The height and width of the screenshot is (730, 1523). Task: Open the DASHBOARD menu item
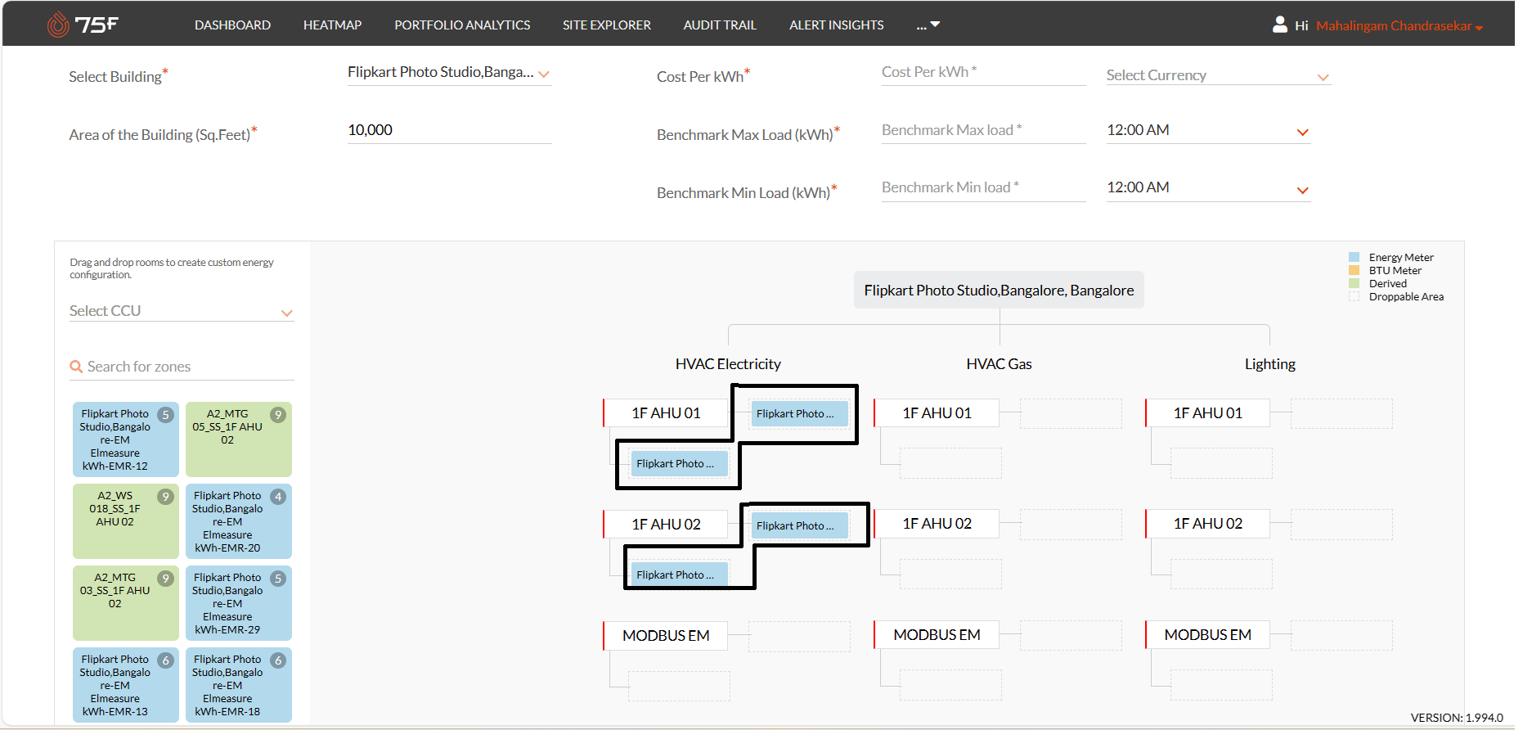(232, 25)
